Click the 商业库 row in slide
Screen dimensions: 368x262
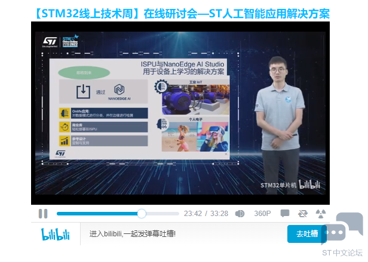coord(103,127)
